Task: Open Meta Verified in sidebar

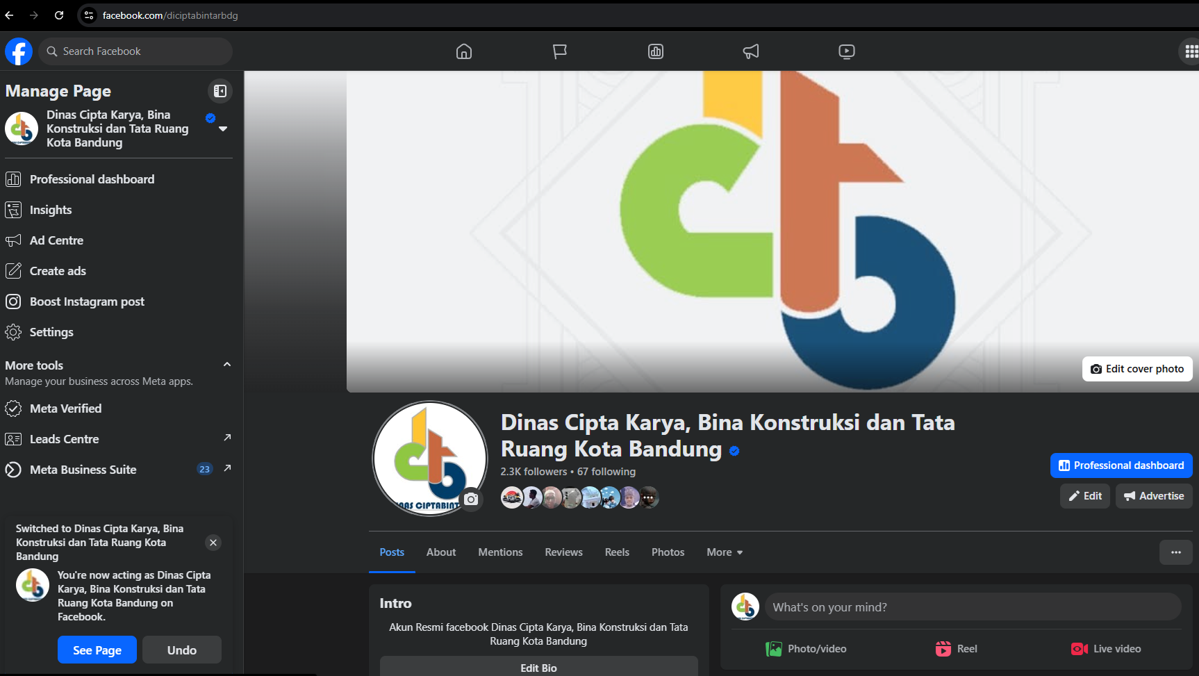Action: [119, 409]
